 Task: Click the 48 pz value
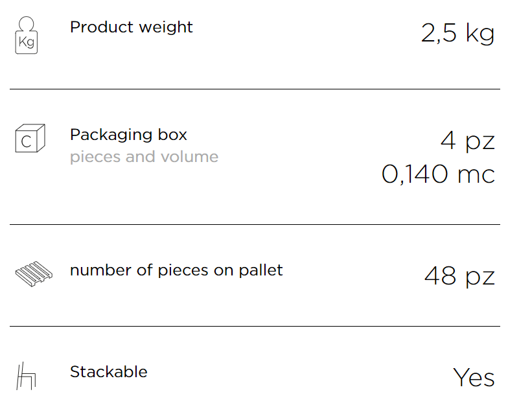coord(460,276)
